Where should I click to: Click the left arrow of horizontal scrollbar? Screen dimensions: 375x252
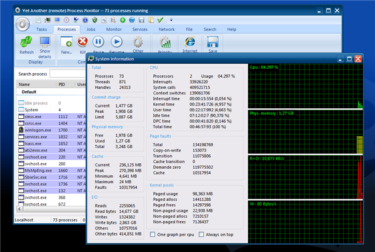(x=19, y=209)
